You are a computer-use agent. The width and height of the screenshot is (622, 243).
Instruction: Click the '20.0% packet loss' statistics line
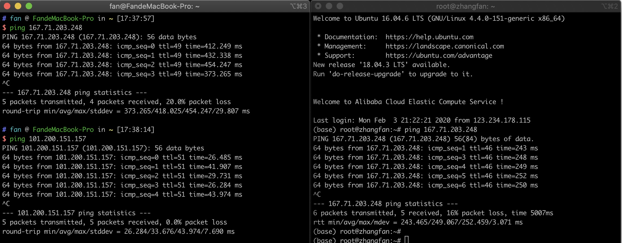117,102
